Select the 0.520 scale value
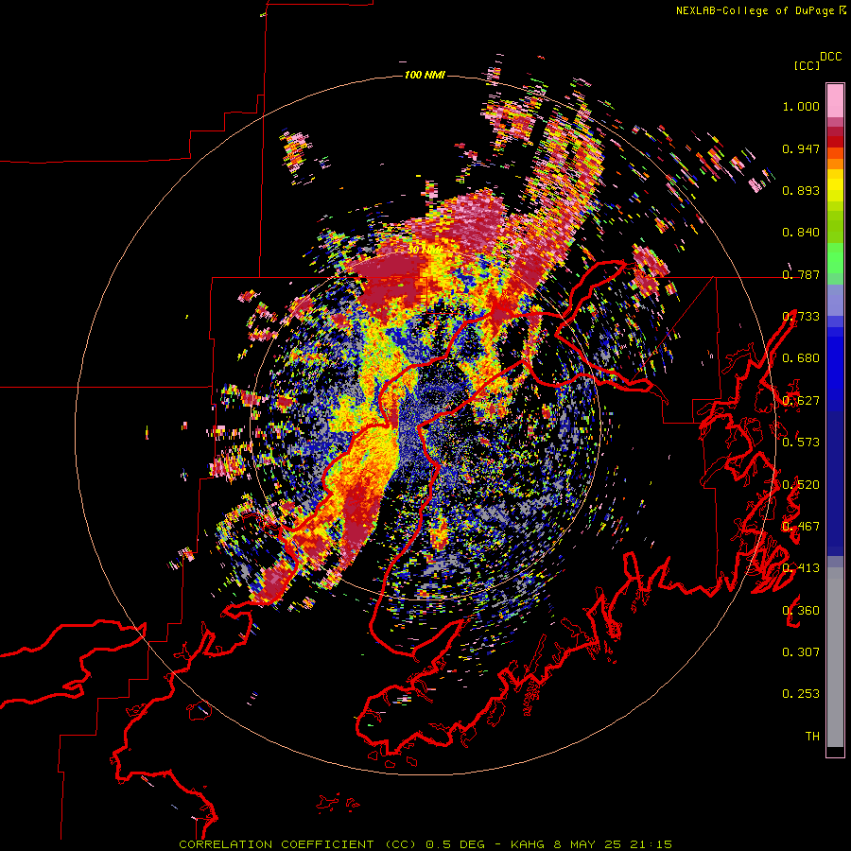 [x=801, y=484]
